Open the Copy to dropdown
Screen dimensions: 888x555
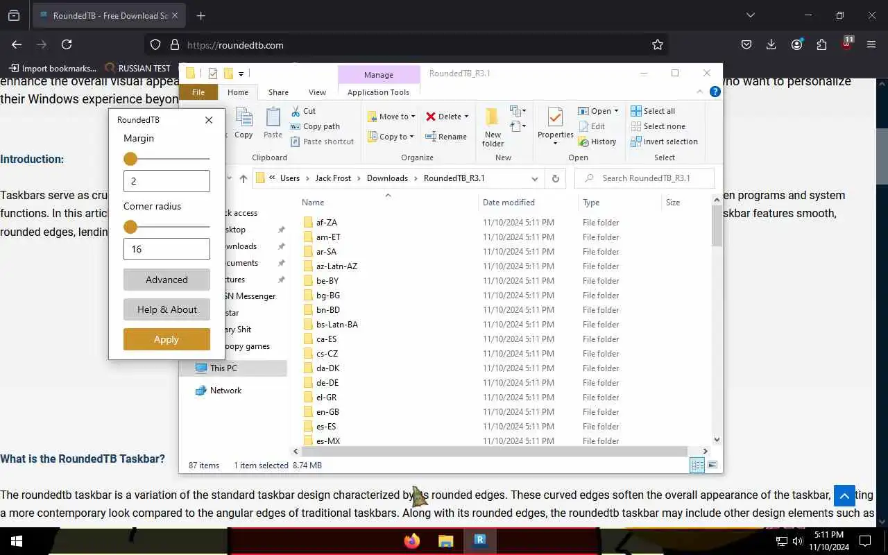coord(391,137)
